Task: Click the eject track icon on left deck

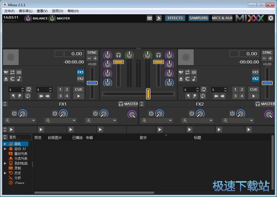Action: point(6,79)
